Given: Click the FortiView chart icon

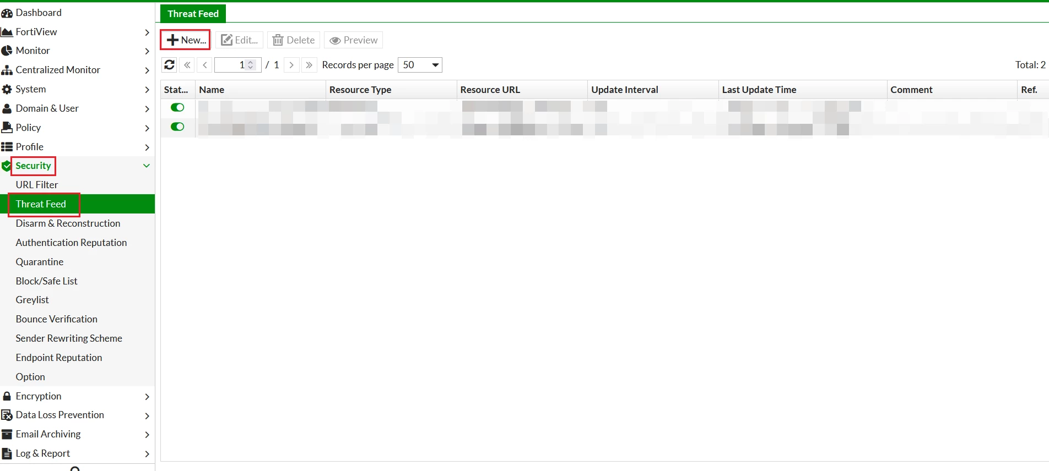Looking at the screenshot, I should (x=7, y=32).
